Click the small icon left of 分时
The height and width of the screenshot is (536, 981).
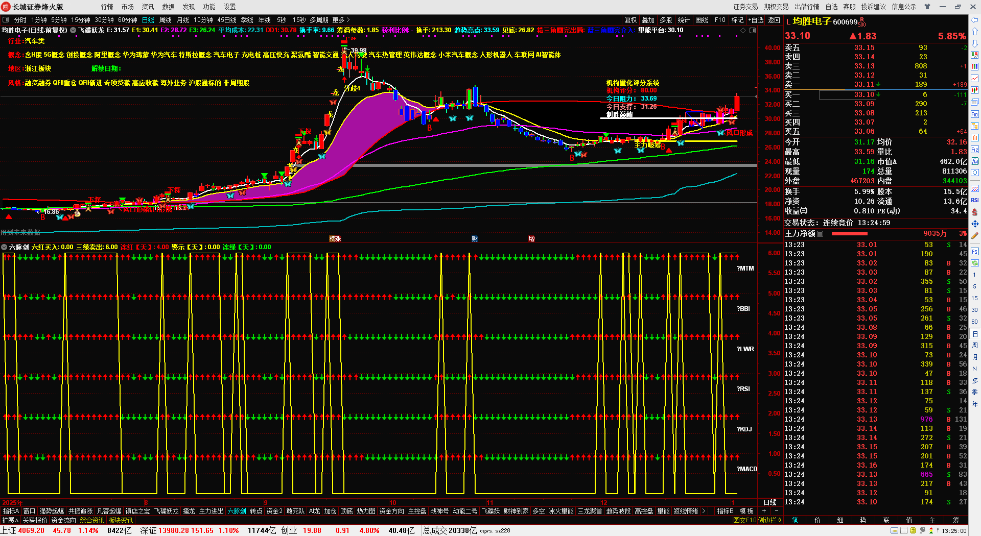click(6, 20)
